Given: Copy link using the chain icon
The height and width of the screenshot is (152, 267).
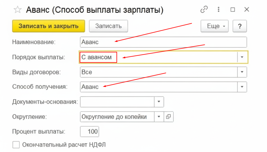Looking at the screenshot, I should pos(204,9).
